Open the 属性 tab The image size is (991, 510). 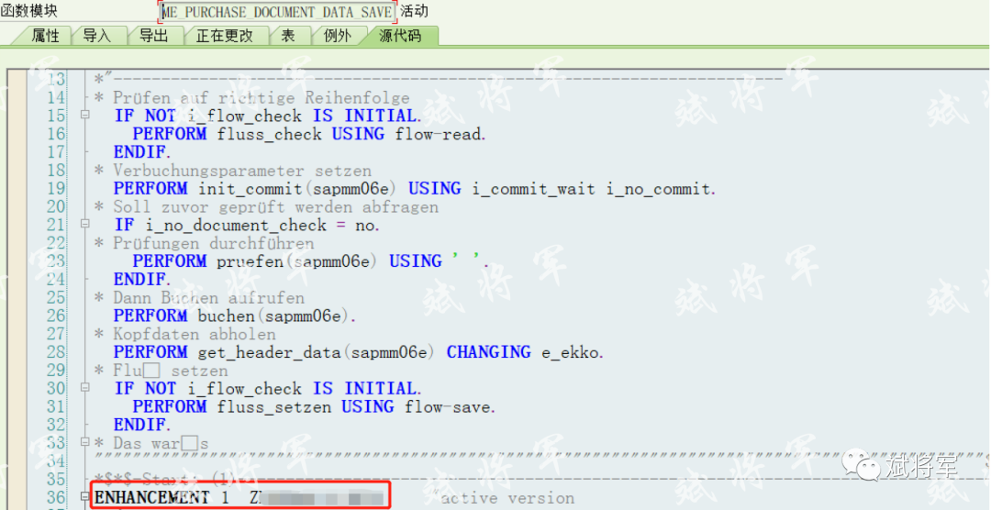pos(45,36)
